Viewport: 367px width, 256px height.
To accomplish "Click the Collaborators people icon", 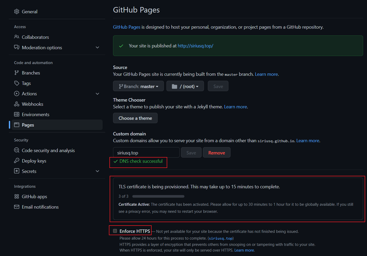I will [17, 37].
